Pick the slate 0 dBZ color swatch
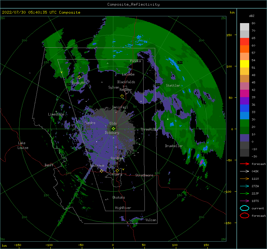This screenshot has width=267, height=249. (244, 138)
